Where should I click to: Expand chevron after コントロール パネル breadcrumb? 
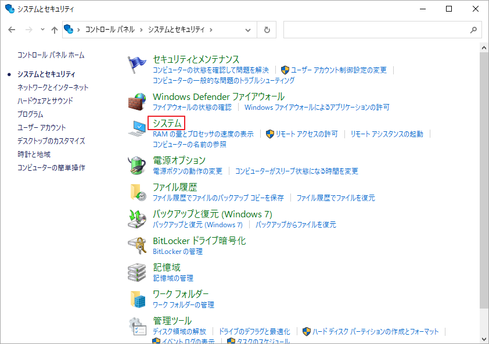pos(141,30)
